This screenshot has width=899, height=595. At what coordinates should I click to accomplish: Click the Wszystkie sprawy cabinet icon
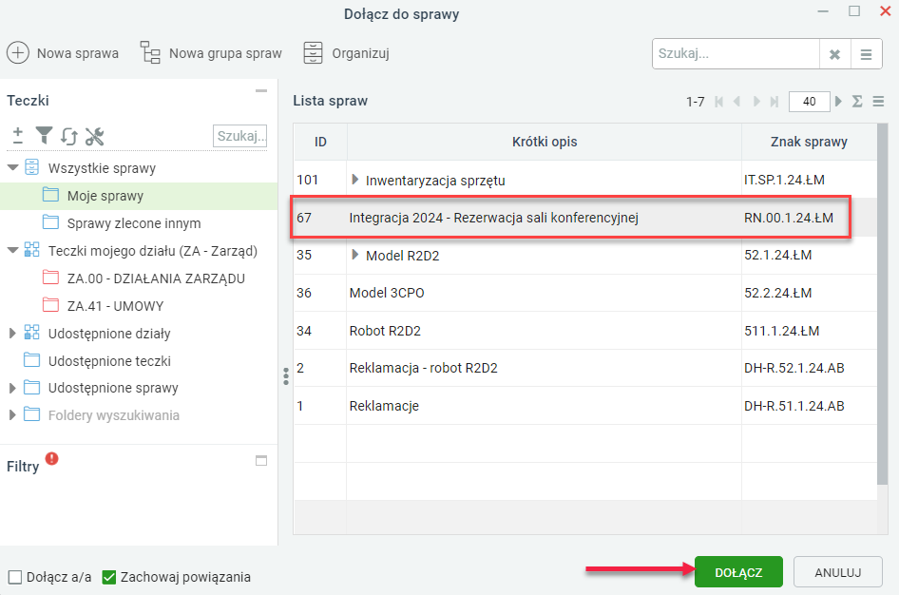(32, 167)
